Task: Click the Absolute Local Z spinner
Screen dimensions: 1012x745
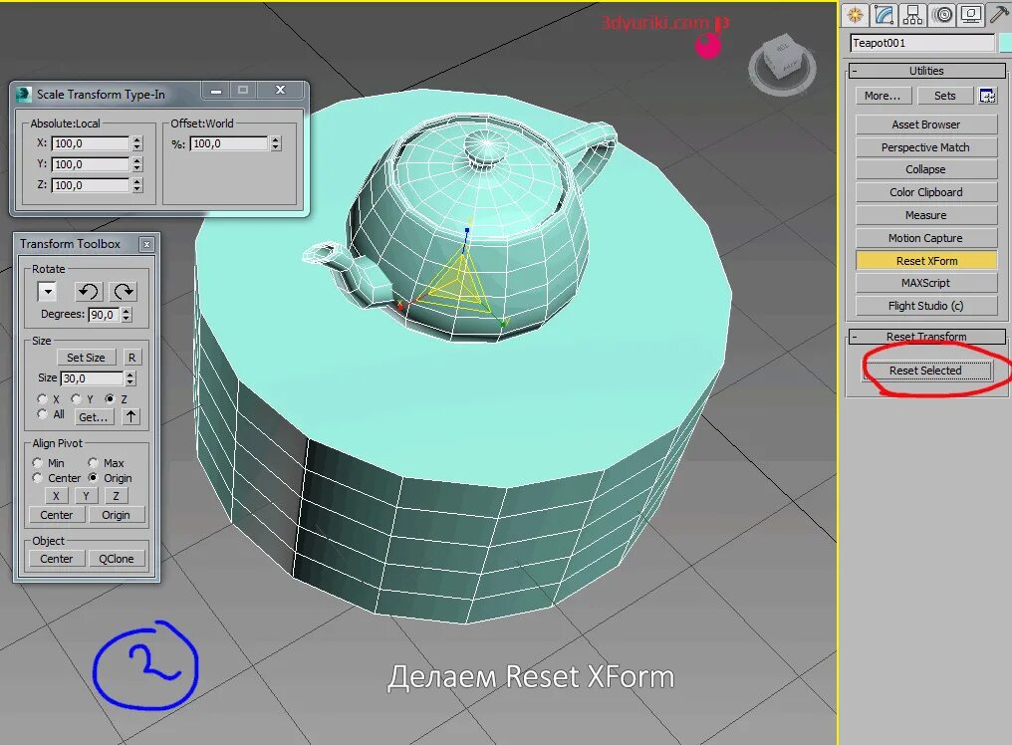Action: click(136, 185)
